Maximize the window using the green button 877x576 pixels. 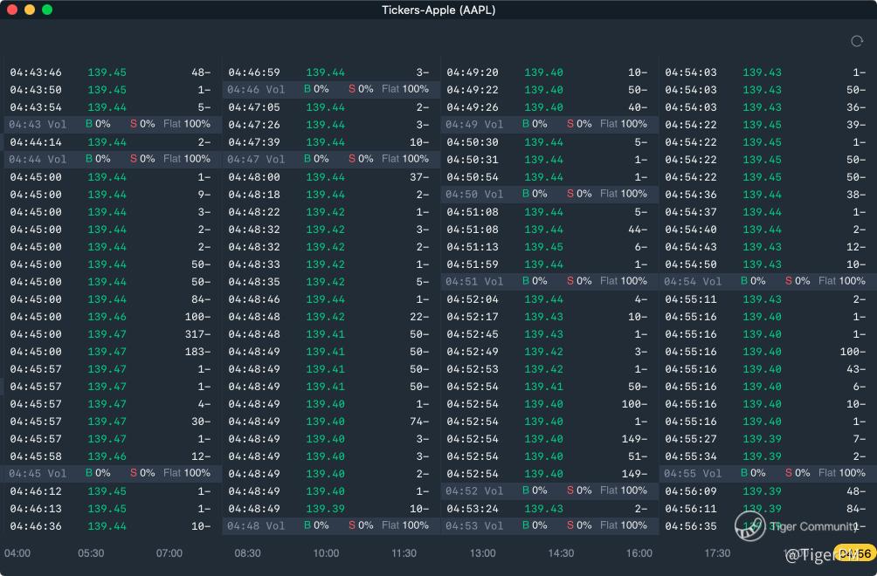point(47,10)
